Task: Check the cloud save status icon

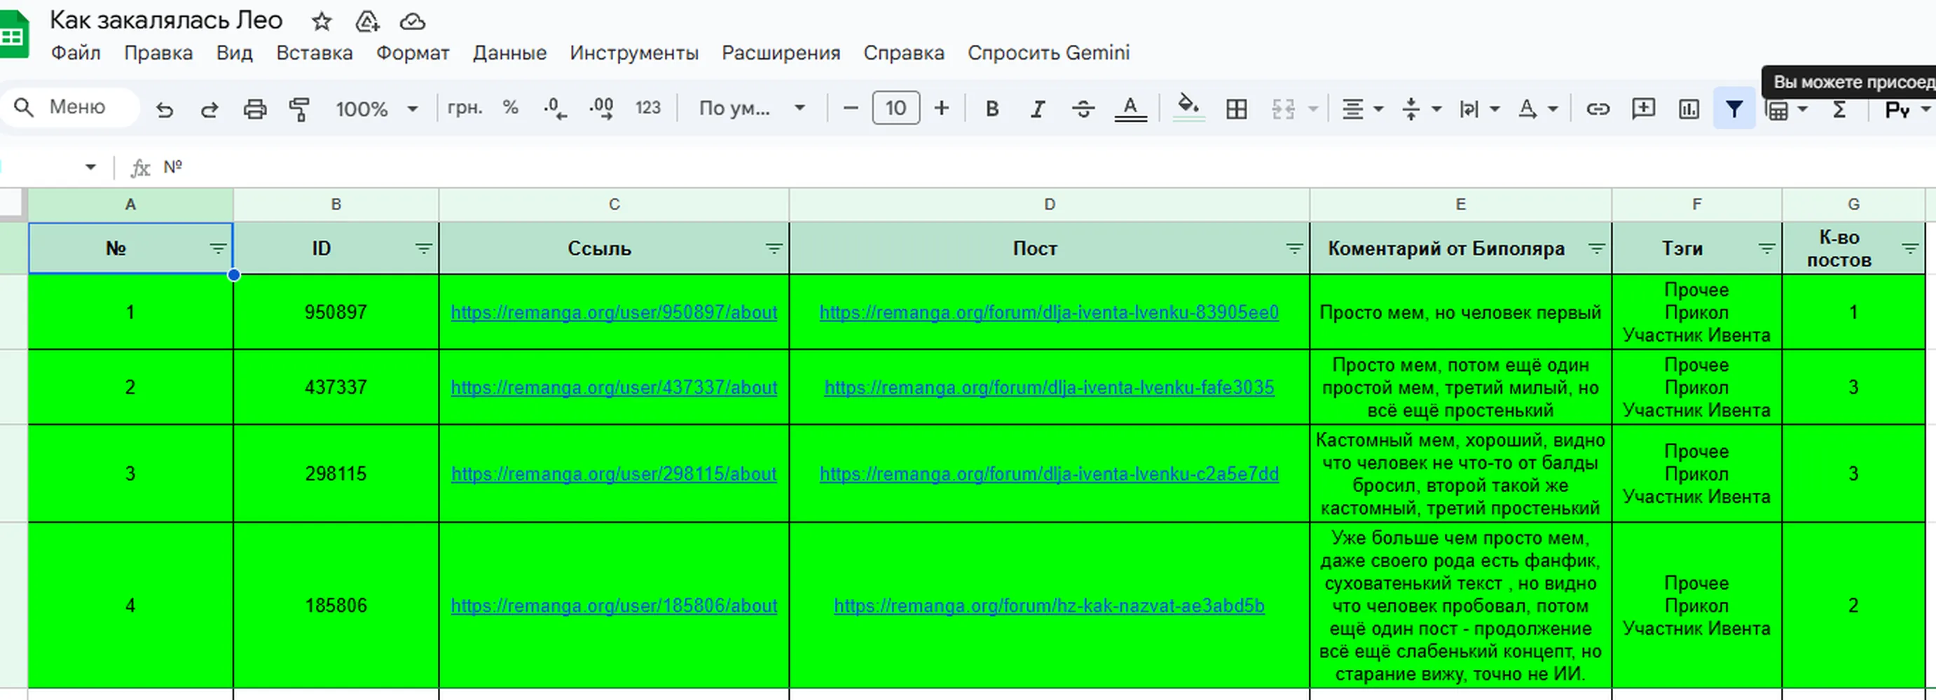Action: pos(412,22)
